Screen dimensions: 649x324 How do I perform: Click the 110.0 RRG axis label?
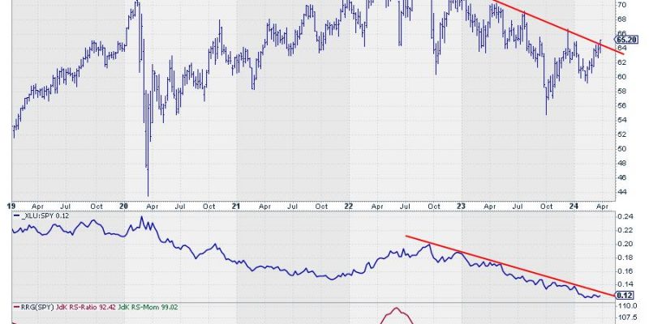pos(628,306)
